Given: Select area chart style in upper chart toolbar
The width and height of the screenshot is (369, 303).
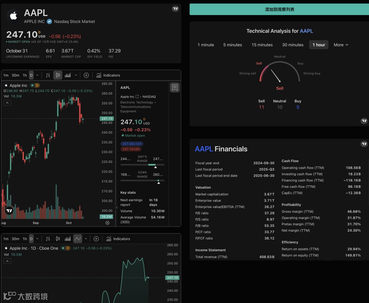Looking at the screenshot, I should [x=68, y=75].
